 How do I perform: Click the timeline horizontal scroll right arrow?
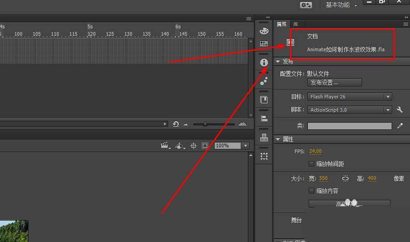click(x=165, y=124)
